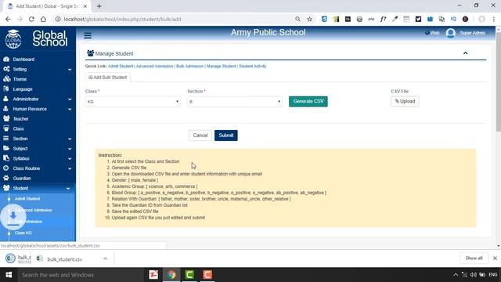Screen dimensions: 501x282
Task: Expand the Setting sidebar menu
Action: coord(38,70)
